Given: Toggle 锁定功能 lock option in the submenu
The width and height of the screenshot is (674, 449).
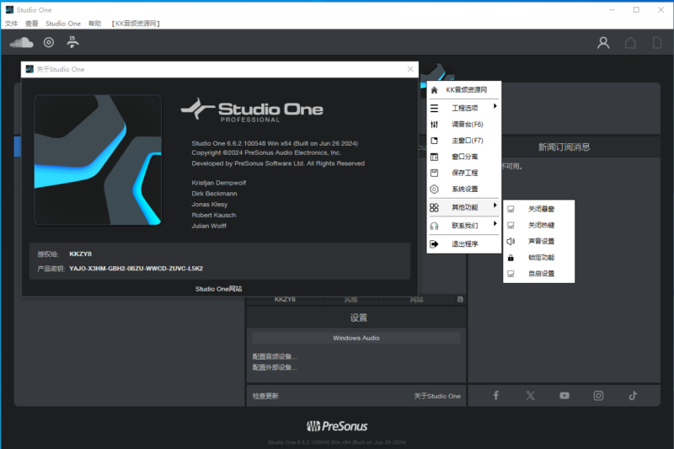Looking at the screenshot, I should click(540, 258).
